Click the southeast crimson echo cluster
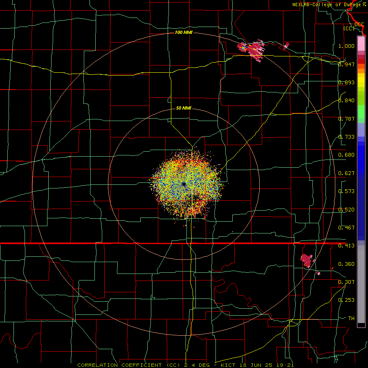 click(307, 260)
